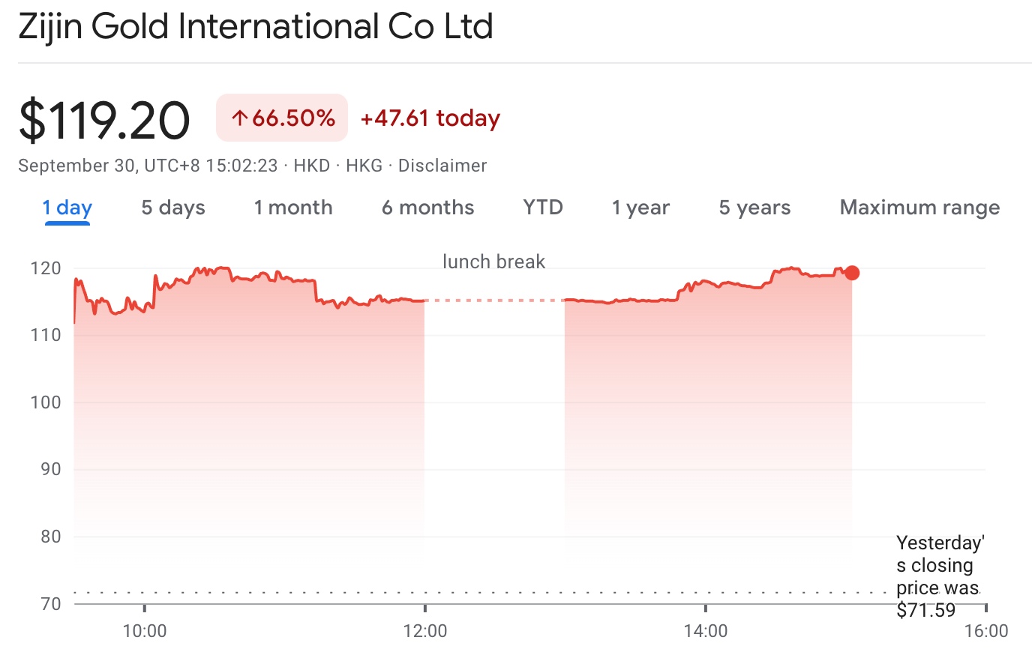This screenshot has height=667, width=1032.
Task: Open the Maximum range chart
Action: coord(919,208)
